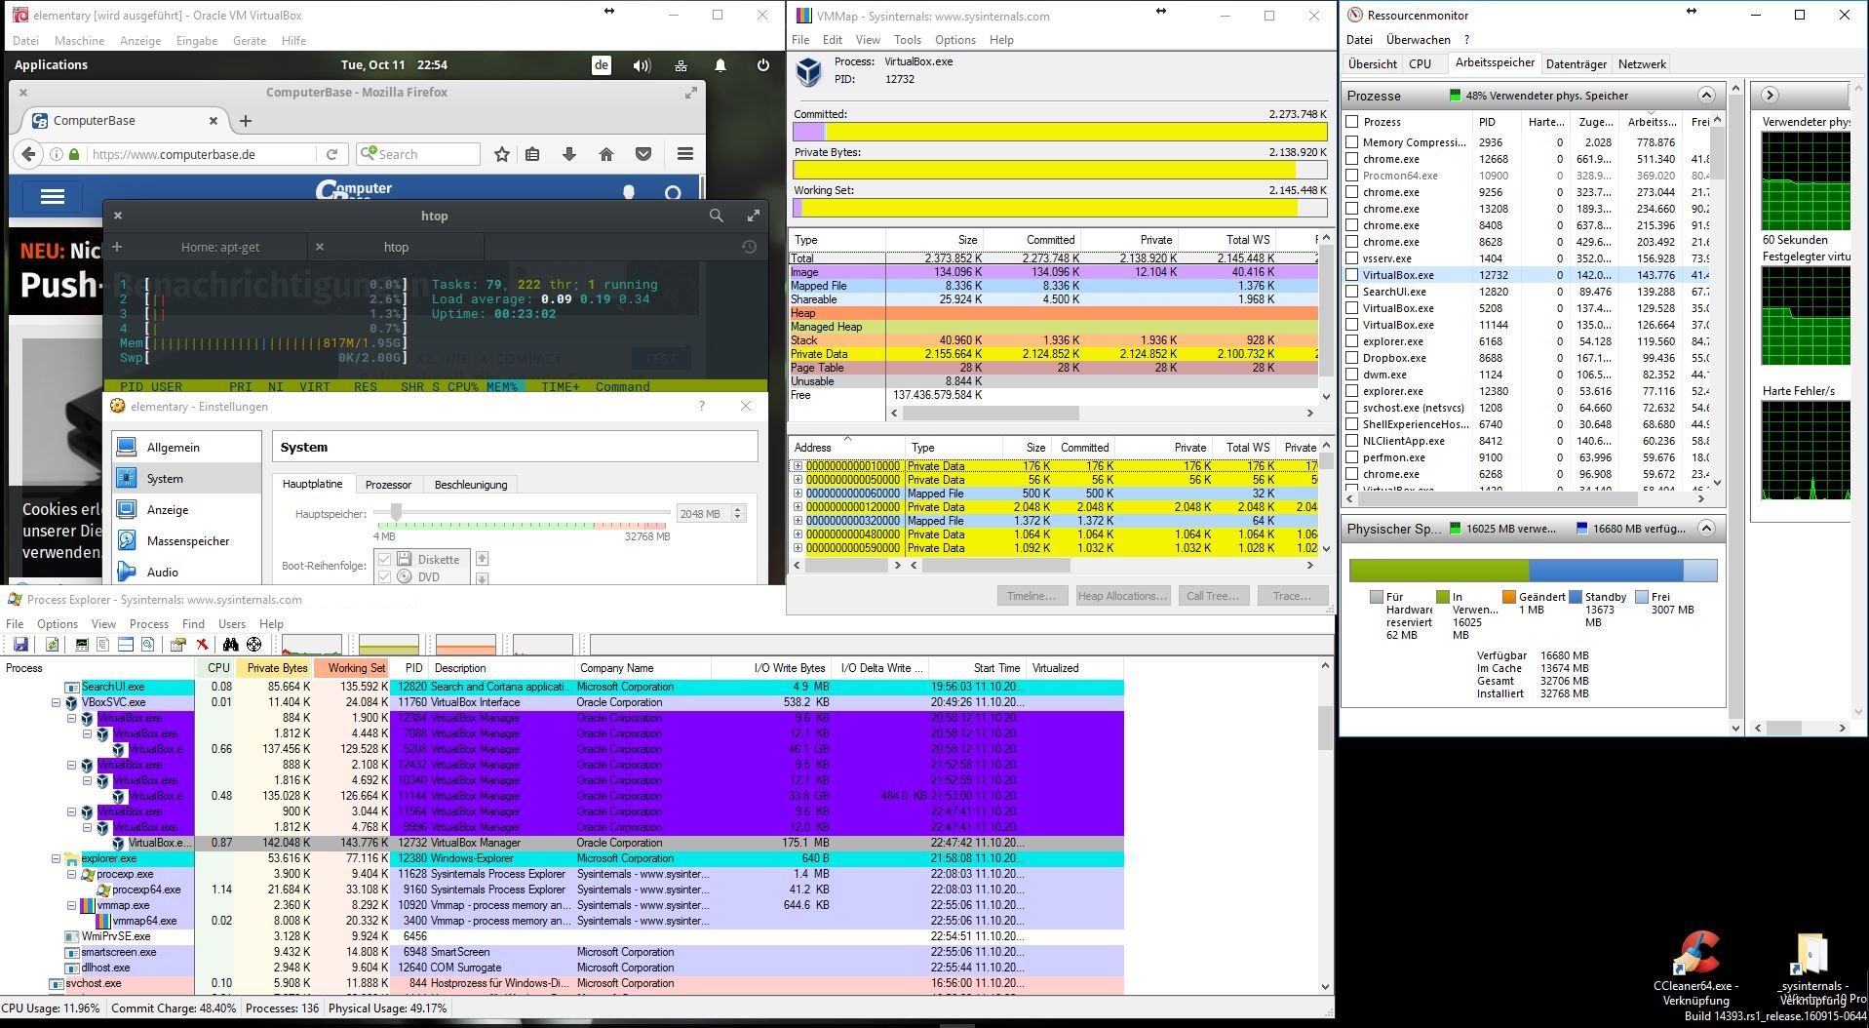Open the Find menu in Process Explorer
Image resolution: width=1869 pixels, height=1028 pixels.
click(193, 624)
